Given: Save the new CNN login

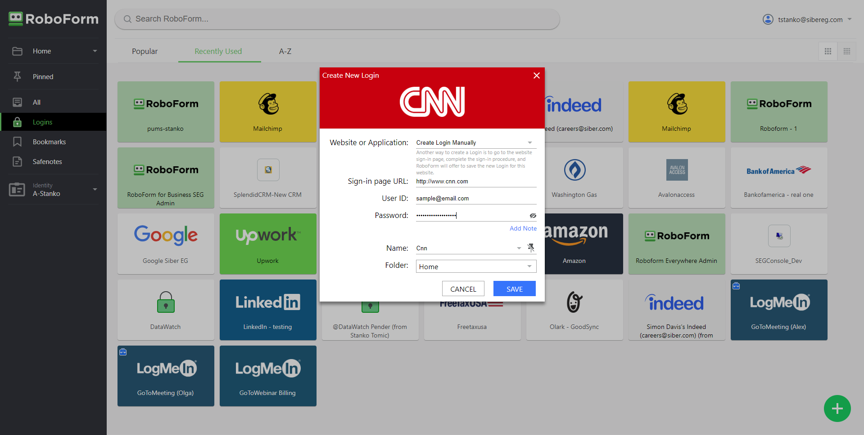Looking at the screenshot, I should coord(514,289).
